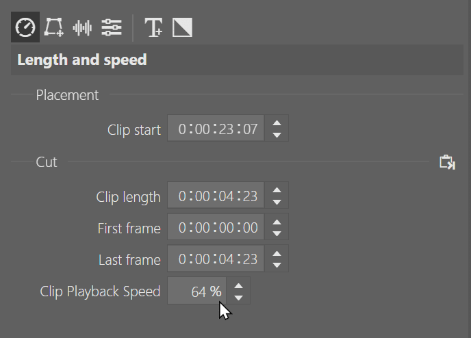Increase Clip Playback Speed with up arrow

click(238, 286)
